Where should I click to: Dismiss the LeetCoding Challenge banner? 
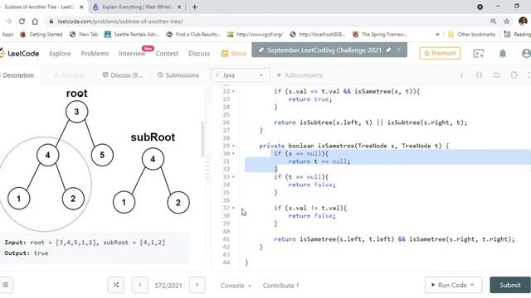(399, 50)
